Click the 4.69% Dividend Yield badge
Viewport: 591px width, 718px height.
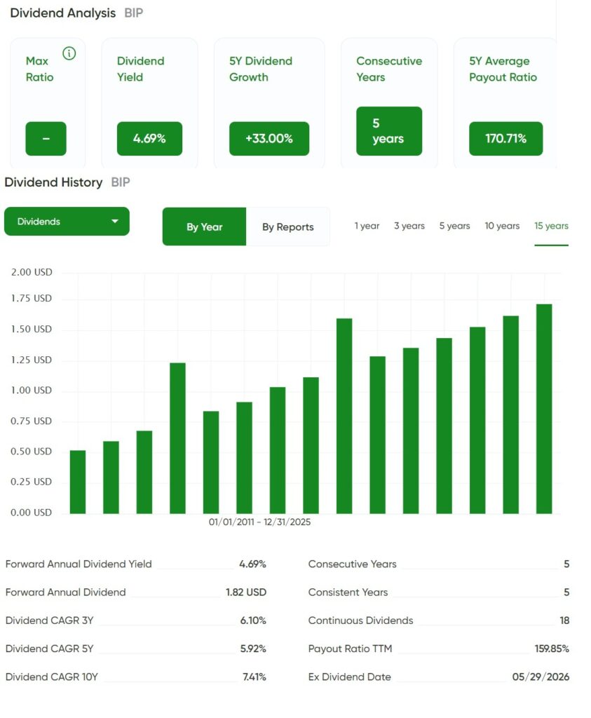150,139
